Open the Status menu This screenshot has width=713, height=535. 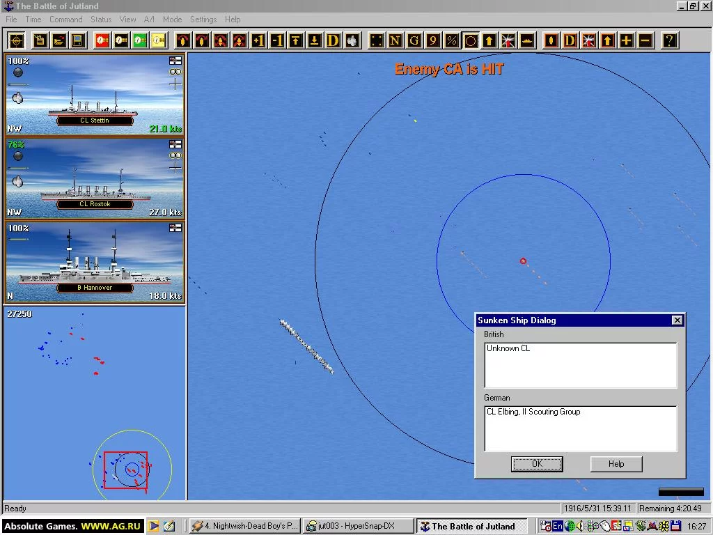101,19
